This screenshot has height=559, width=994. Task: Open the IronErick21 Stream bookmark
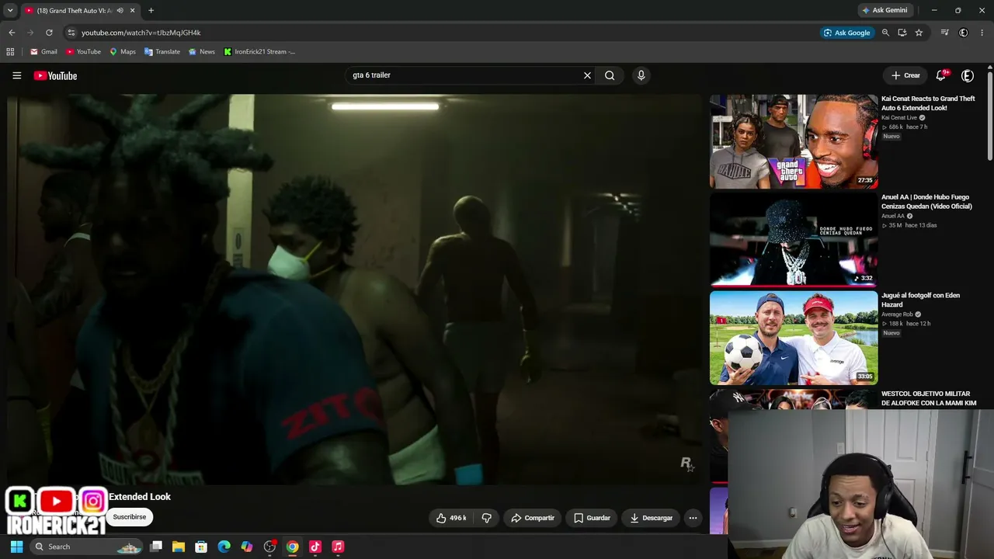(259, 52)
